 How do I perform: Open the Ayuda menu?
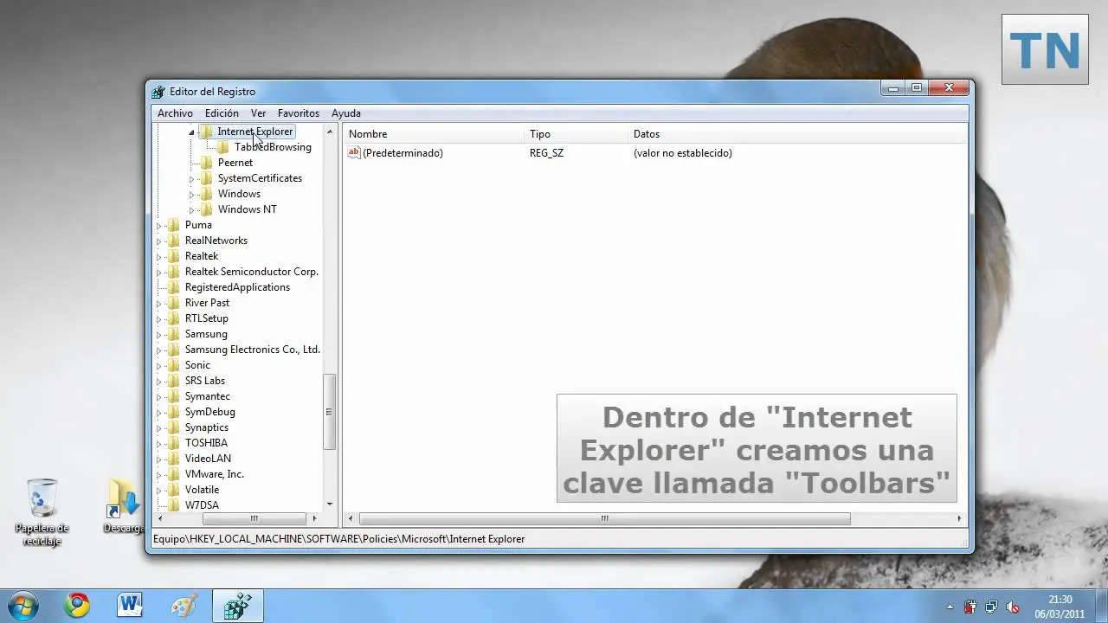346,113
